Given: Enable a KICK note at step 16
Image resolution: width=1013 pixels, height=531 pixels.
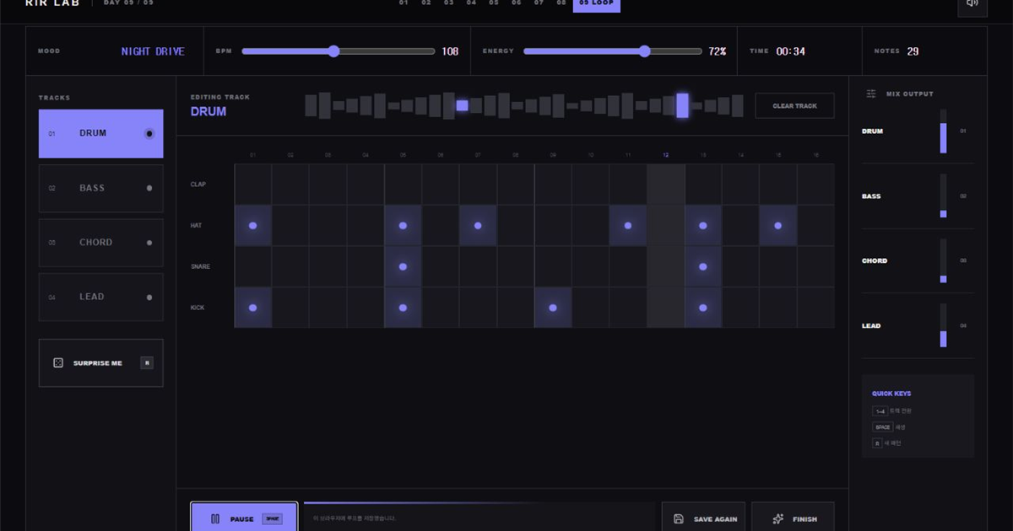Looking at the screenshot, I should pyautogui.click(x=815, y=308).
